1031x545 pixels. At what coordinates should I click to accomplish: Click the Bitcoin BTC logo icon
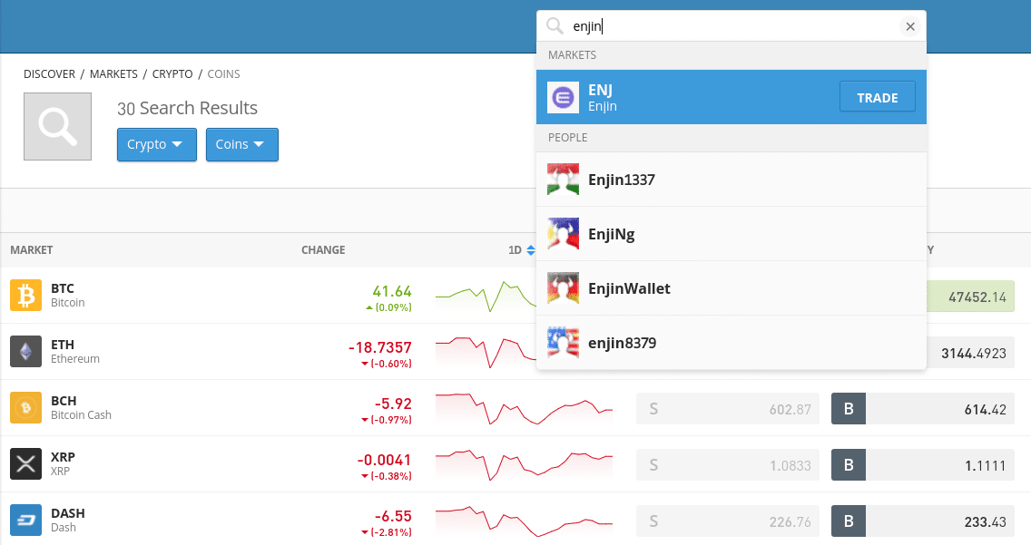25,295
